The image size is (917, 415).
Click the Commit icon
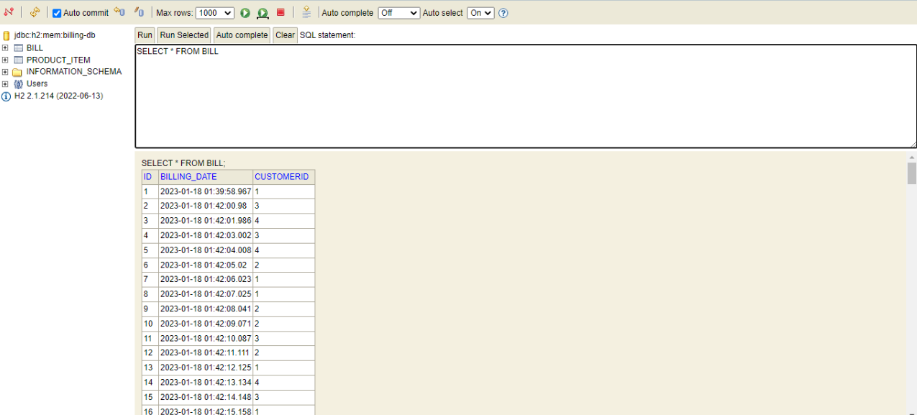(139, 12)
